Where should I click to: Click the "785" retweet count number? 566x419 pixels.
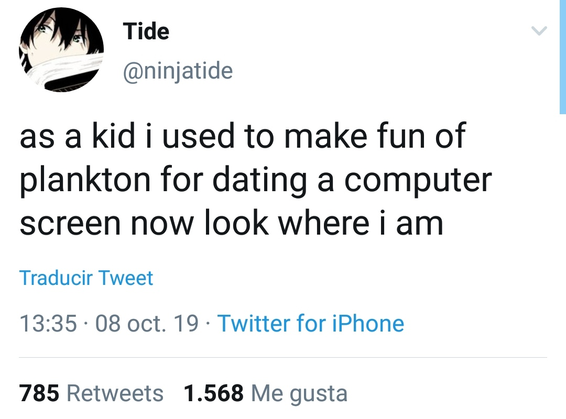(x=40, y=393)
